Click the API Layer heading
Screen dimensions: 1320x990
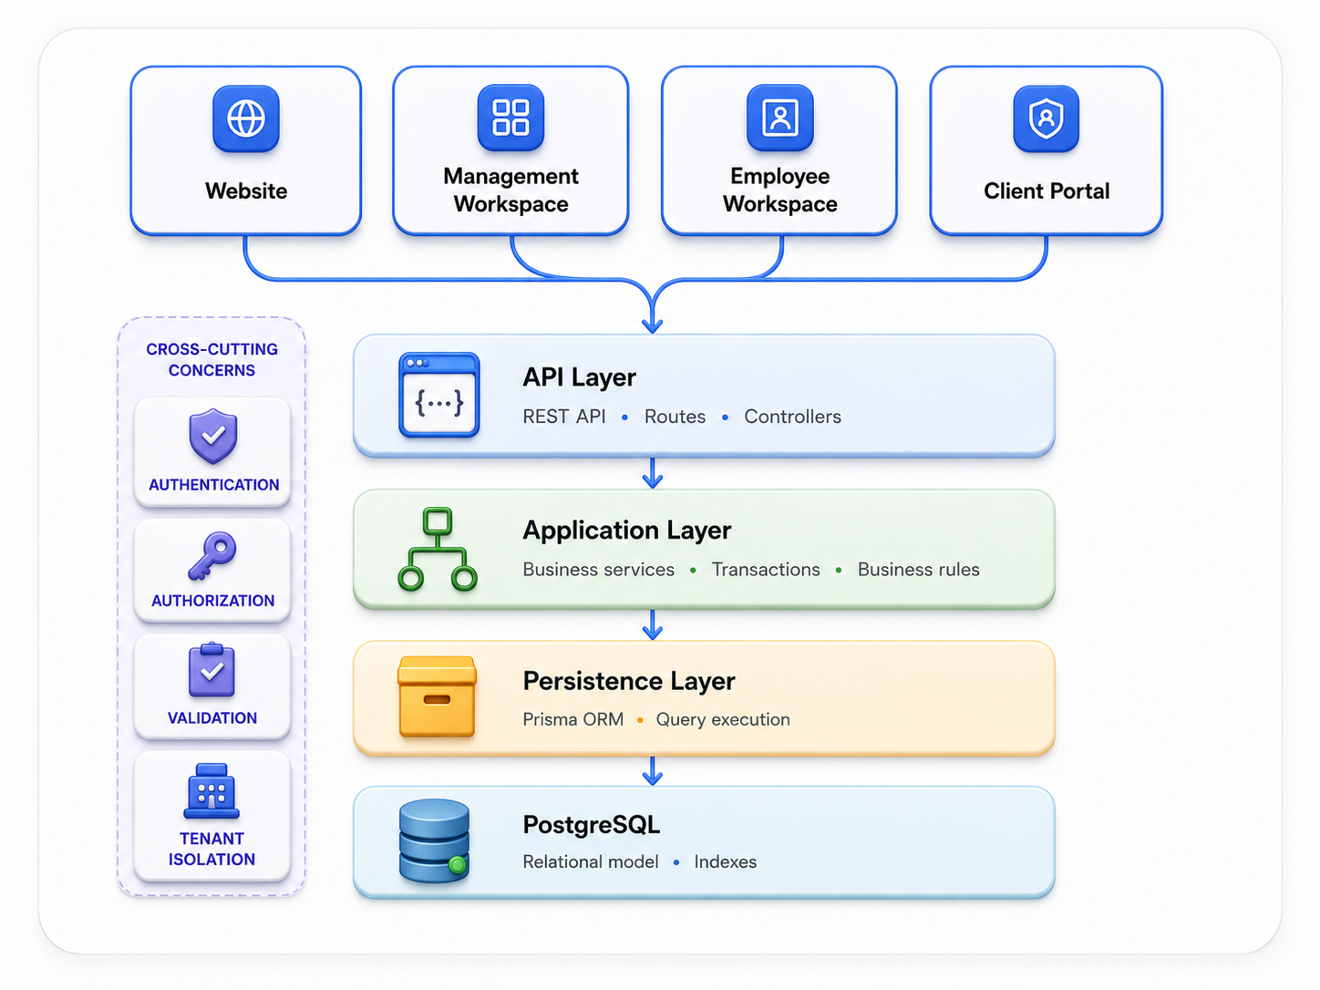[580, 377]
